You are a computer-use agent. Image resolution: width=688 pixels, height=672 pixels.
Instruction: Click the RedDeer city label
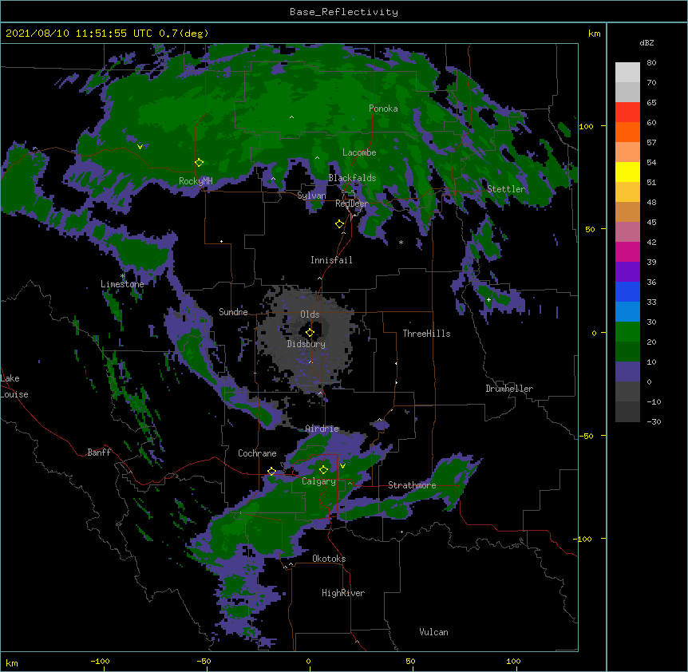tap(352, 203)
